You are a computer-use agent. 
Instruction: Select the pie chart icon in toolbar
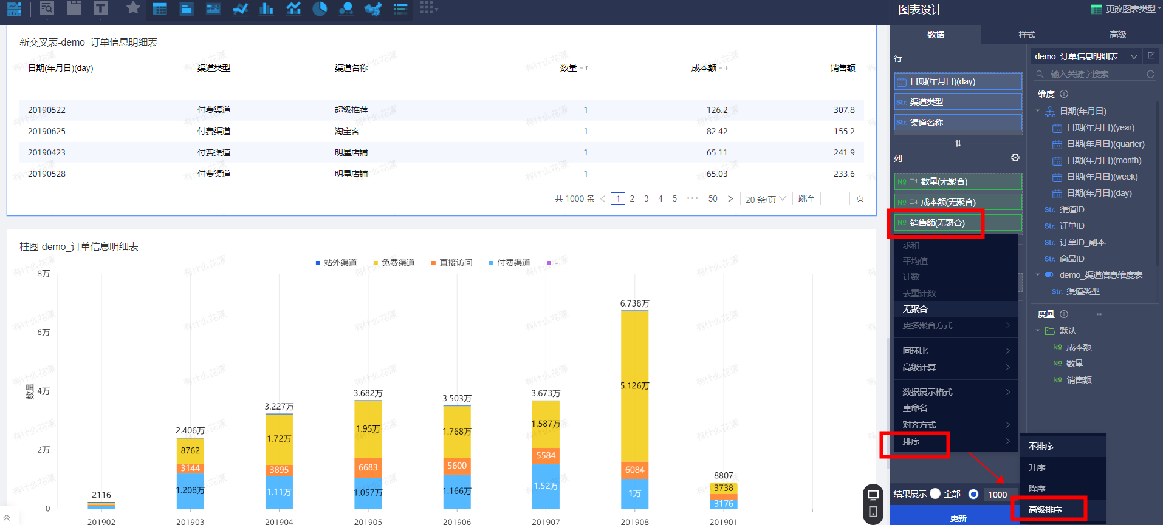coord(320,8)
